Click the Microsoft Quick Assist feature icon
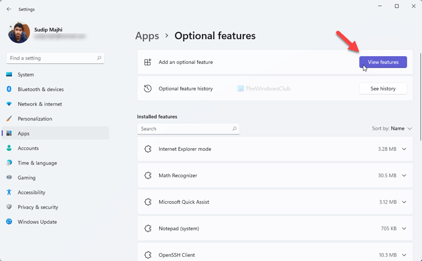Screen dimensions: 422x261 pyautogui.click(x=148, y=202)
